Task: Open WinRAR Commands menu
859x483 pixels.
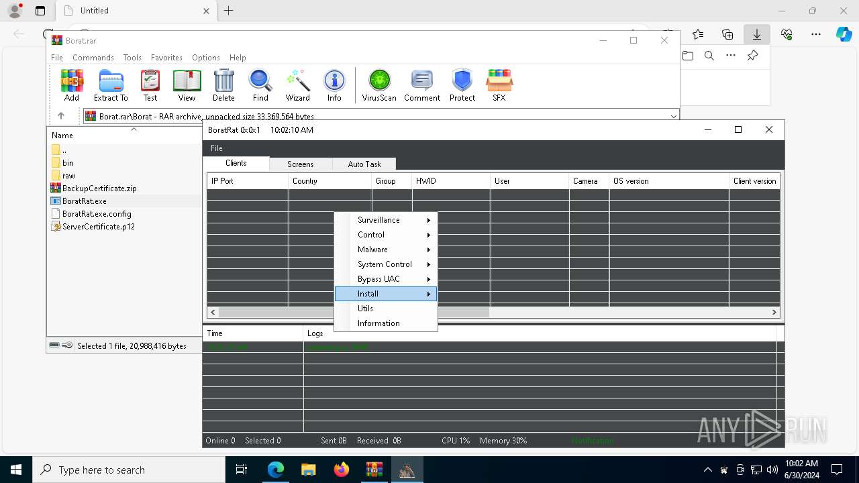Action: [x=93, y=58]
